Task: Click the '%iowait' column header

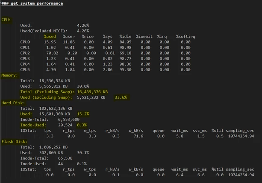Action: click(144, 37)
